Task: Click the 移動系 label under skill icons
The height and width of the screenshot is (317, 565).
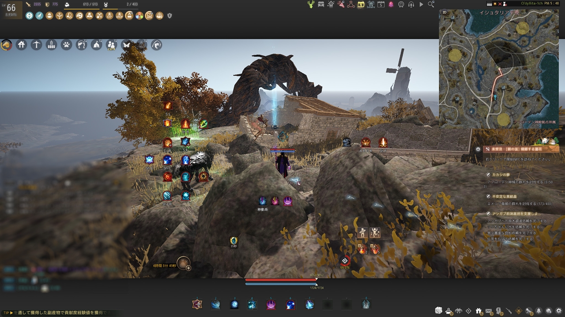Action: click(263, 210)
